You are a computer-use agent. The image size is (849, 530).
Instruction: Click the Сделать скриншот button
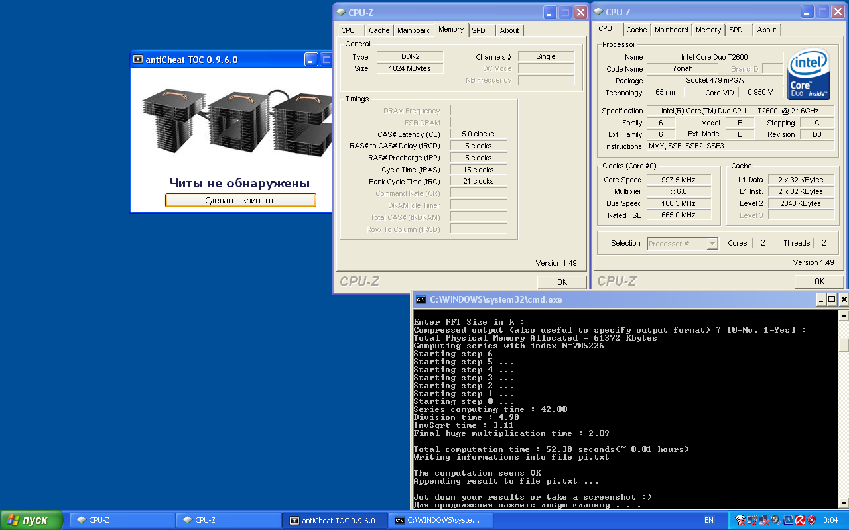(x=240, y=200)
